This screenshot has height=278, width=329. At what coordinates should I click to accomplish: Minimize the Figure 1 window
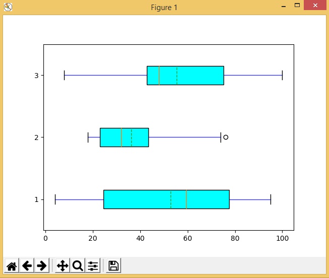[x=284, y=6]
